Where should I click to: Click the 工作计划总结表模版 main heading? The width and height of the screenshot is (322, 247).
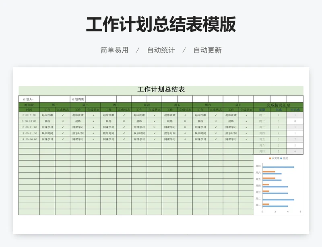tap(161, 25)
